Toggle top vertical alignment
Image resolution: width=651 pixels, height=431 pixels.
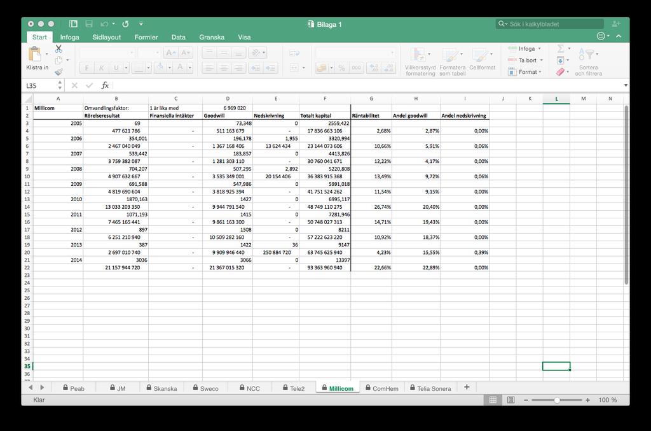(x=209, y=52)
